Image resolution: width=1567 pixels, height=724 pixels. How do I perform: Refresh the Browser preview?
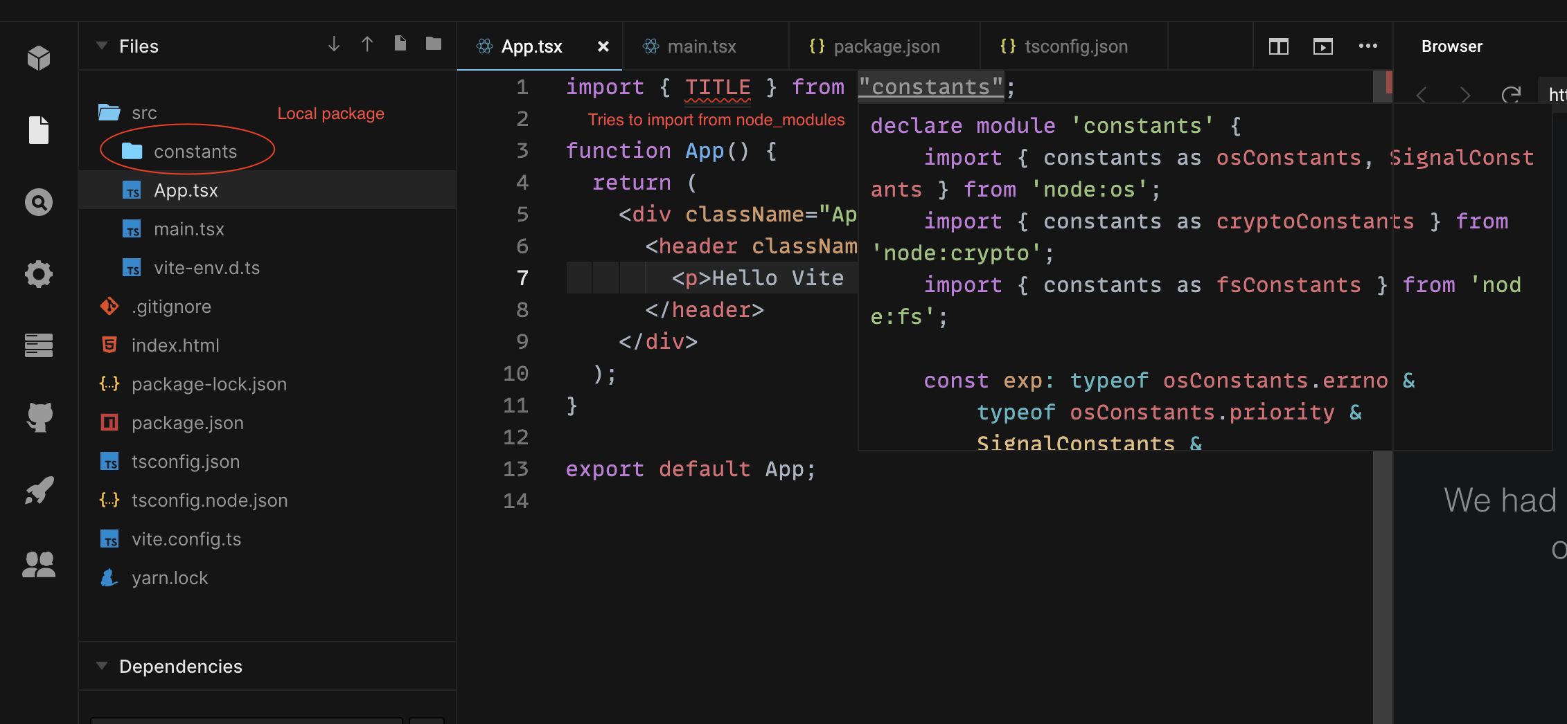(x=1512, y=95)
